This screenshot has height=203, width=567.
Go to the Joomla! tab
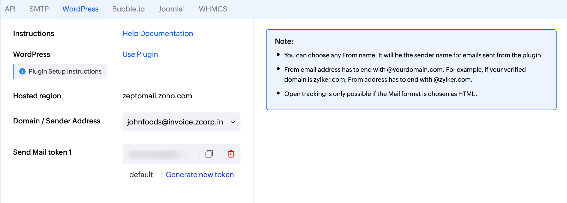point(172,9)
